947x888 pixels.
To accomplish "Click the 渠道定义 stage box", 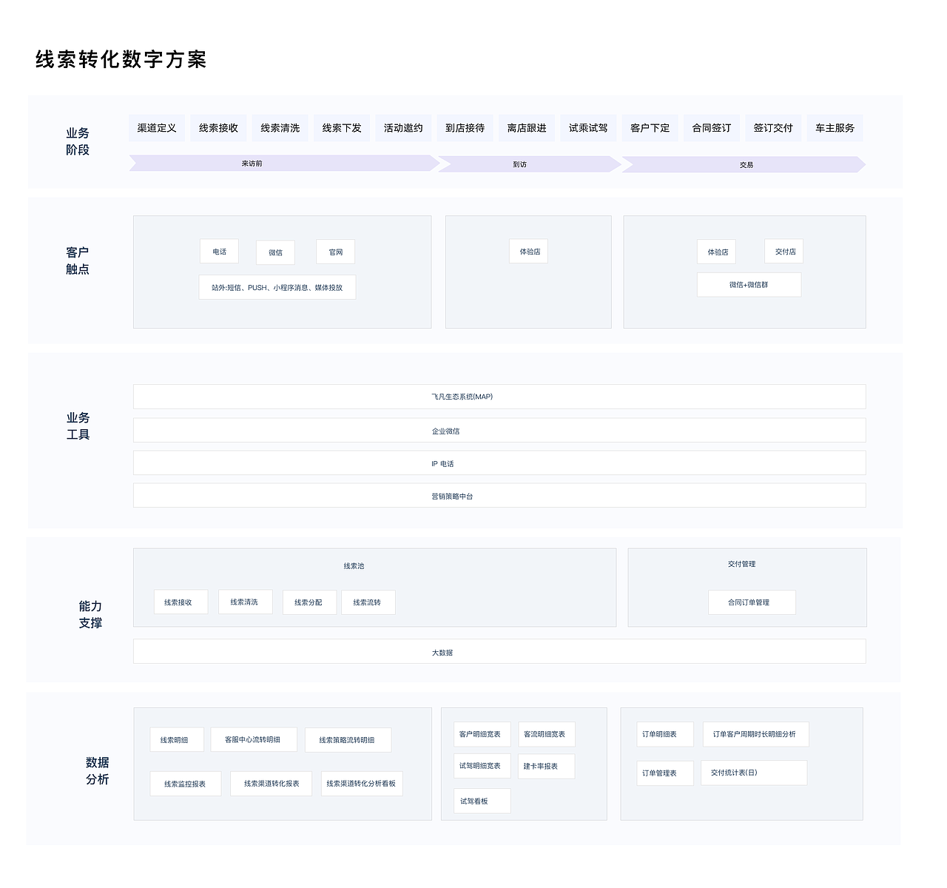I will (156, 127).
